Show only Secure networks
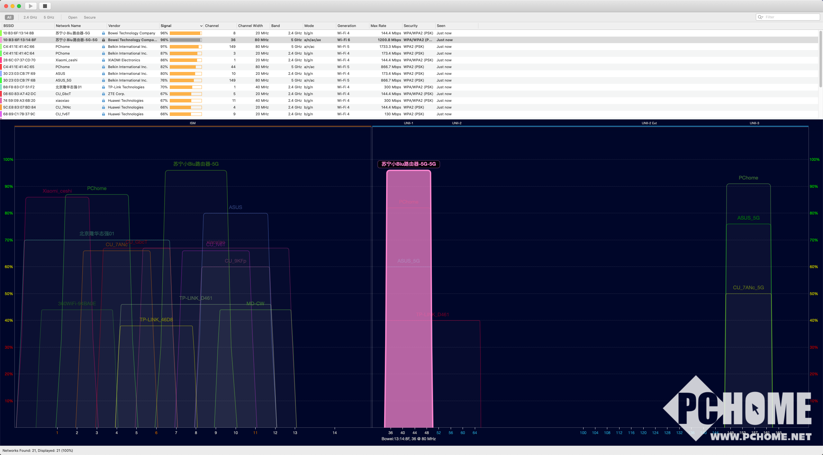823x455 pixels. 90,17
